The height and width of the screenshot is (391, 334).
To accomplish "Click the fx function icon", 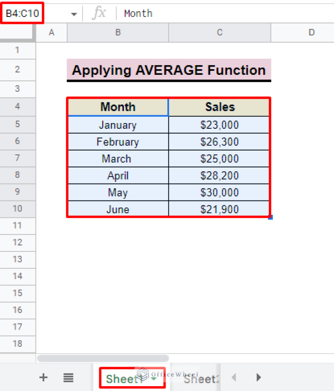I will click(99, 13).
